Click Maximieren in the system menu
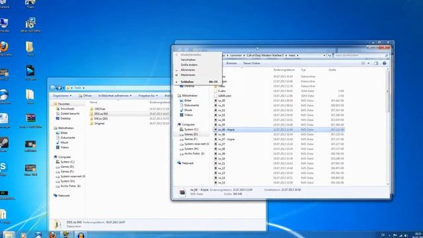The image size is (423, 238). click(x=188, y=75)
